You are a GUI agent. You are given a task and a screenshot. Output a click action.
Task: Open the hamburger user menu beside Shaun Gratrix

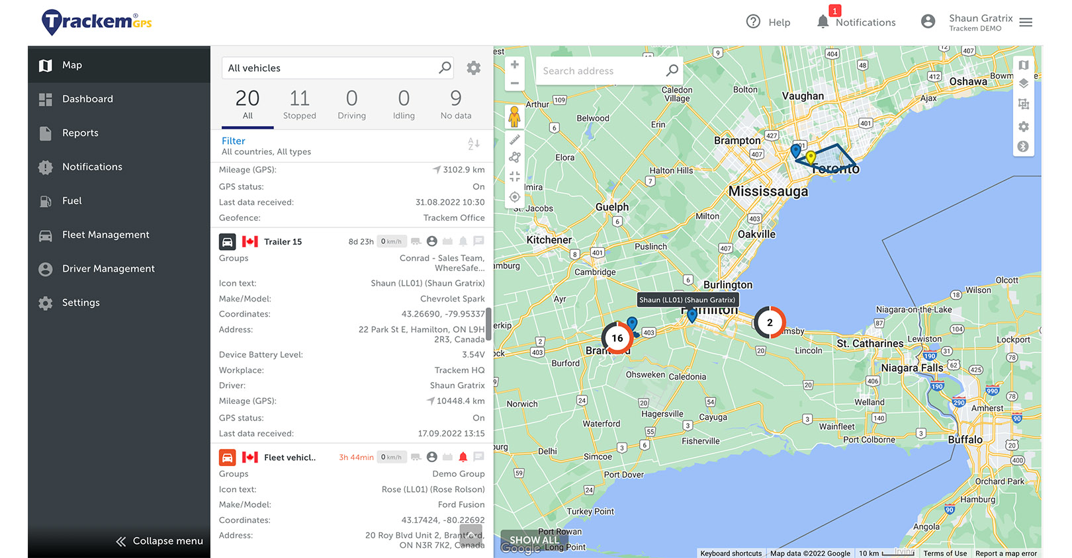(x=1026, y=22)
